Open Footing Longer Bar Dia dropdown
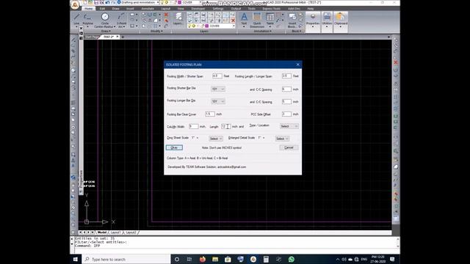The width and height of the screenshot is (470, 264). point(218,101)
